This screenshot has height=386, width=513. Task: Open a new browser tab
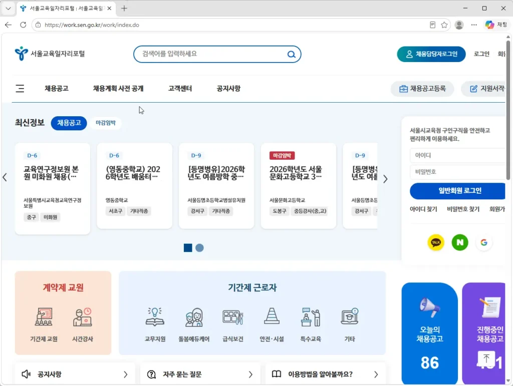[x=124, y=9]
